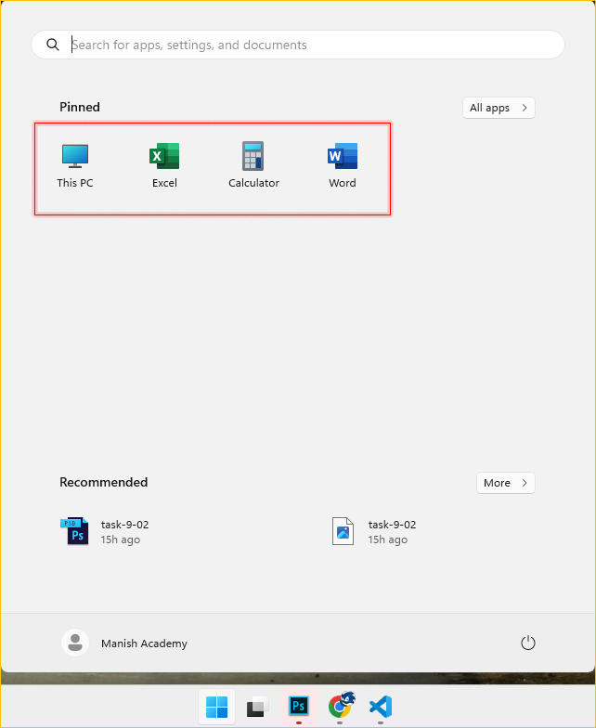Click the Task View taskbar icon
The height and width of the screenshot is (728, 596).
[x=257, y=708]
